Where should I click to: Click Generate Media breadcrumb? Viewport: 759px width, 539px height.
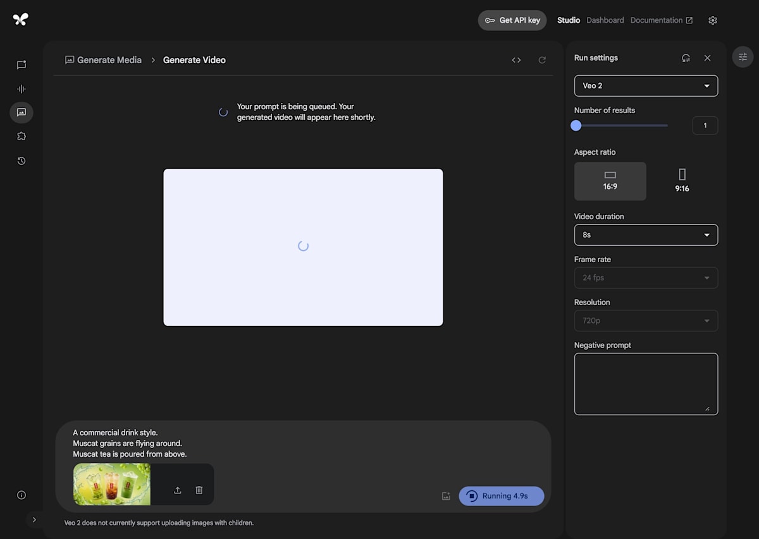point(103,60)
